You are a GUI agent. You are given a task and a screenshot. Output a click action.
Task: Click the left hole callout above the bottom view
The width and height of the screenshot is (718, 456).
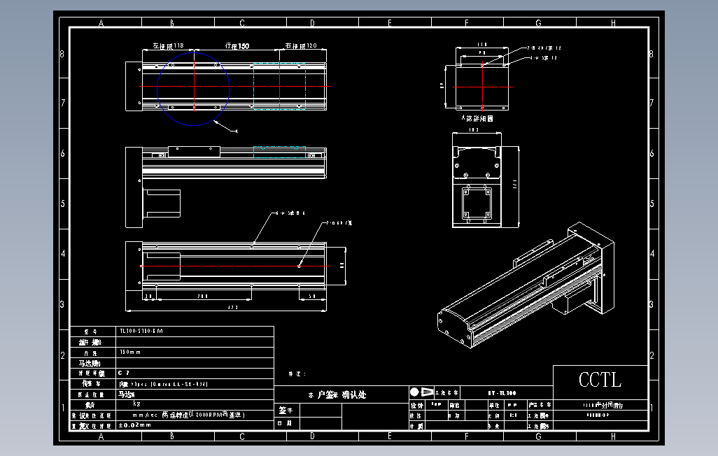point(291,213)
